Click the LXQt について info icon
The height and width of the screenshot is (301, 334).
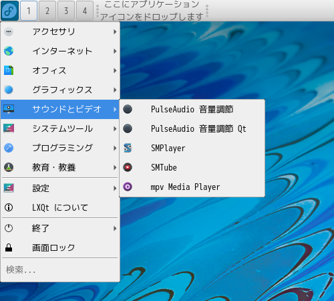[x=9, y=207]
